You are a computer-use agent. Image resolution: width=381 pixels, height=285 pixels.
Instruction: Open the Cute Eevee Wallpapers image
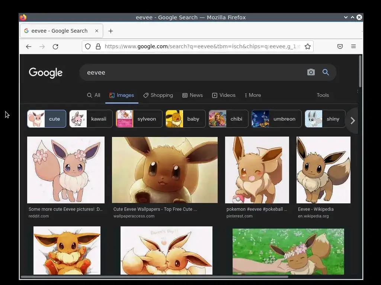click(165, 170)
